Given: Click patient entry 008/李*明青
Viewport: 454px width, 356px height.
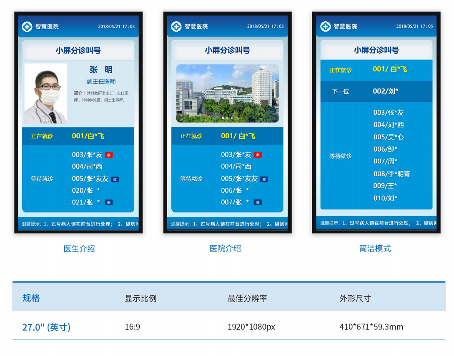Looking at the screenshot, I should click(391, 174).
